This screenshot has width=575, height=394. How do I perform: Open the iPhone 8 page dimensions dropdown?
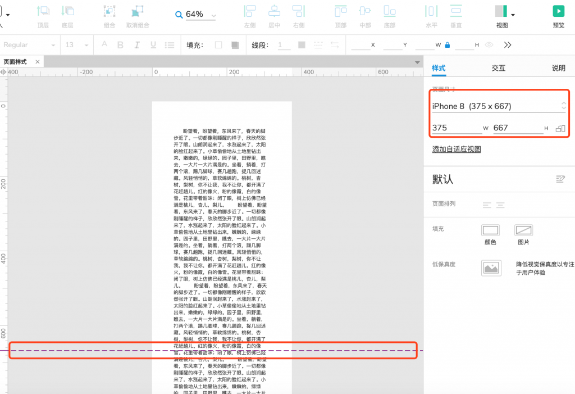(x=498, y=106)
